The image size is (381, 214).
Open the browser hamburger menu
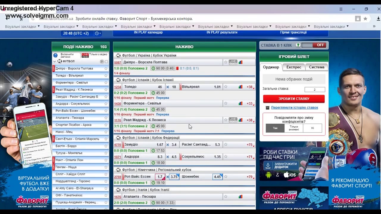(341, 9)
